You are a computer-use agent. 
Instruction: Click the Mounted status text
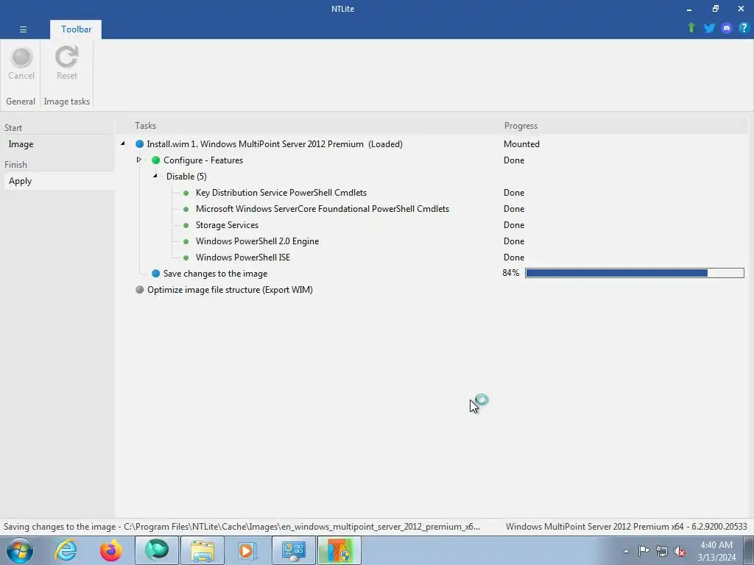(x=521, y=144)
